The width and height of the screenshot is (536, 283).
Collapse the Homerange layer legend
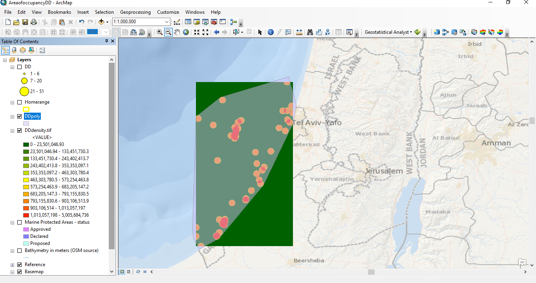pyautogui.click(x=13, y=102)
